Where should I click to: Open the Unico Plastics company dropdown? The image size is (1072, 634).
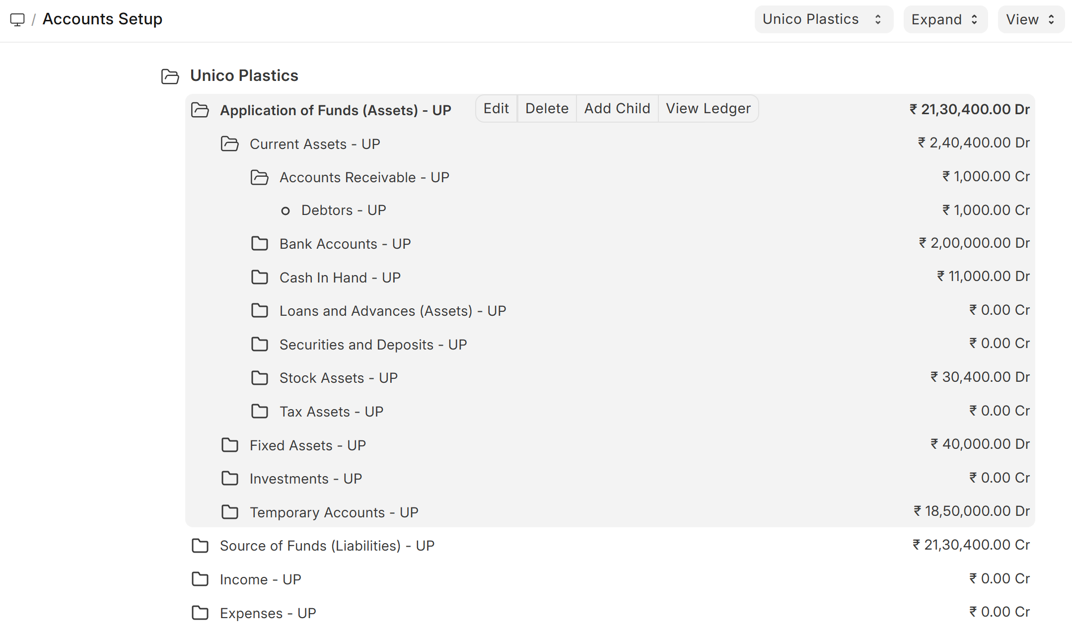pos(823,19)
